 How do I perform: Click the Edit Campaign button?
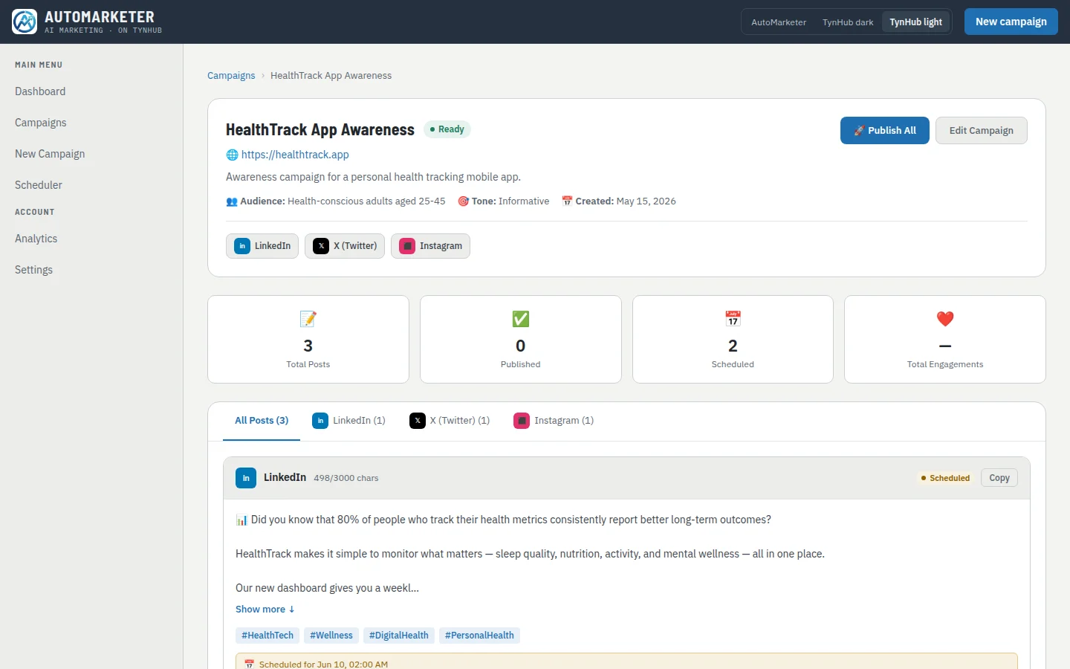(981, 131)
